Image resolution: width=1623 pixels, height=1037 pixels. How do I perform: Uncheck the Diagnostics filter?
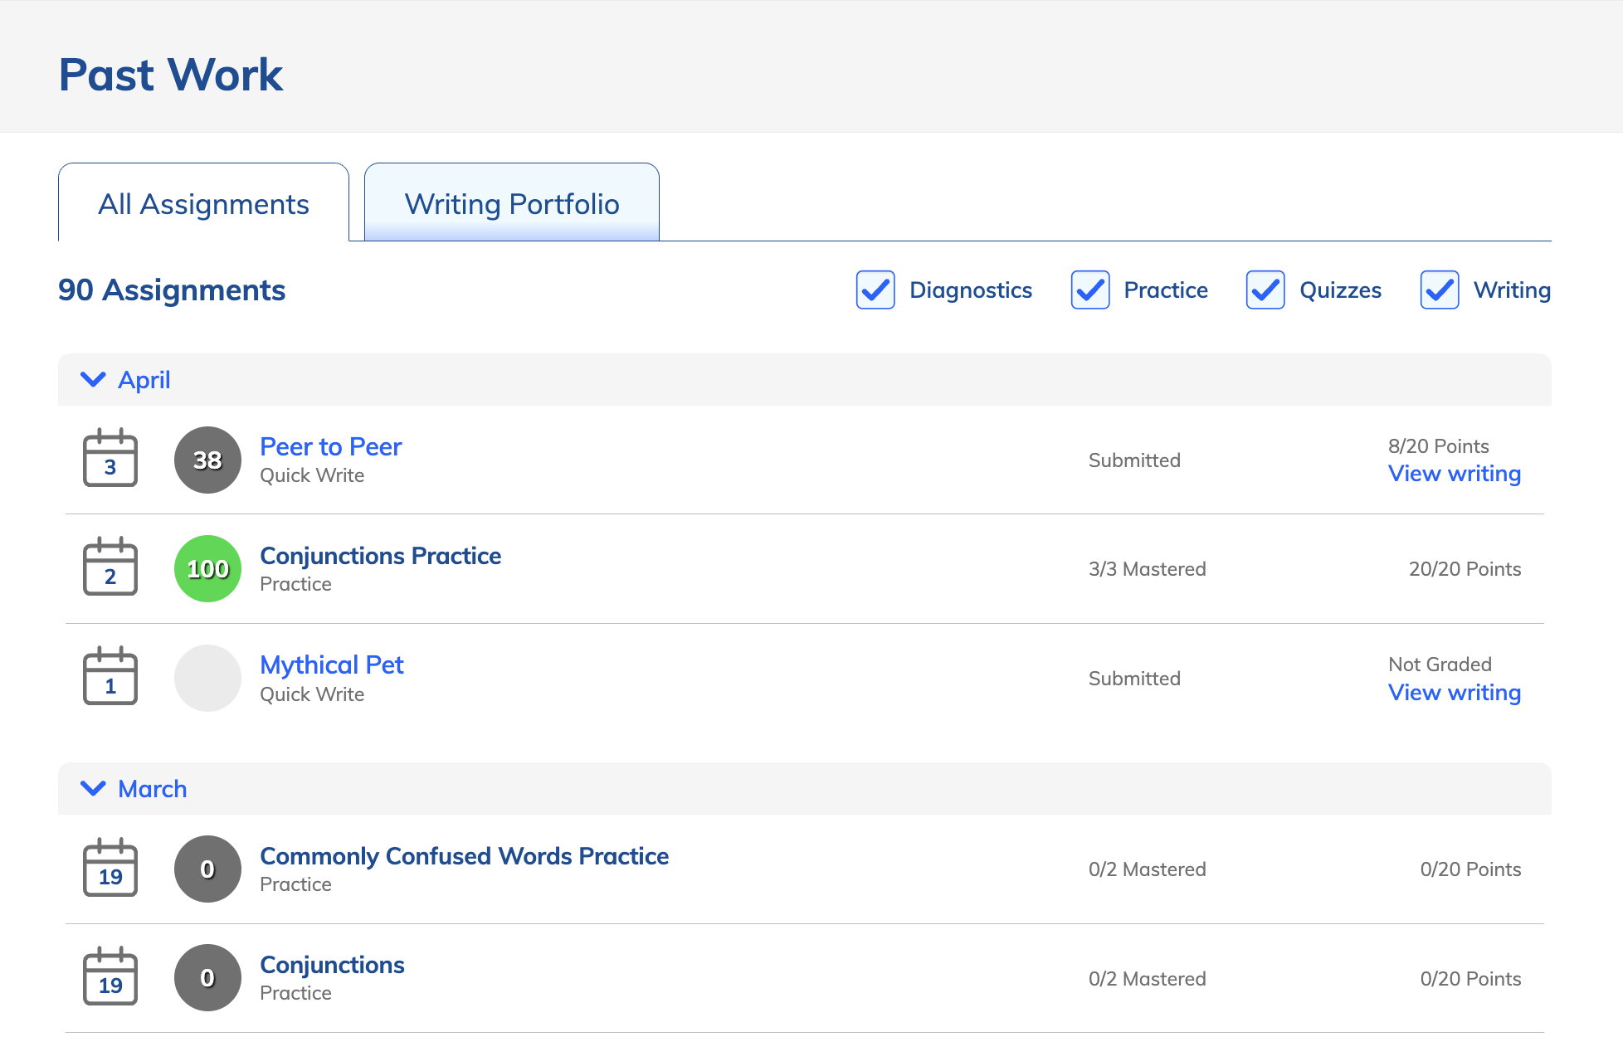[875, 290]
